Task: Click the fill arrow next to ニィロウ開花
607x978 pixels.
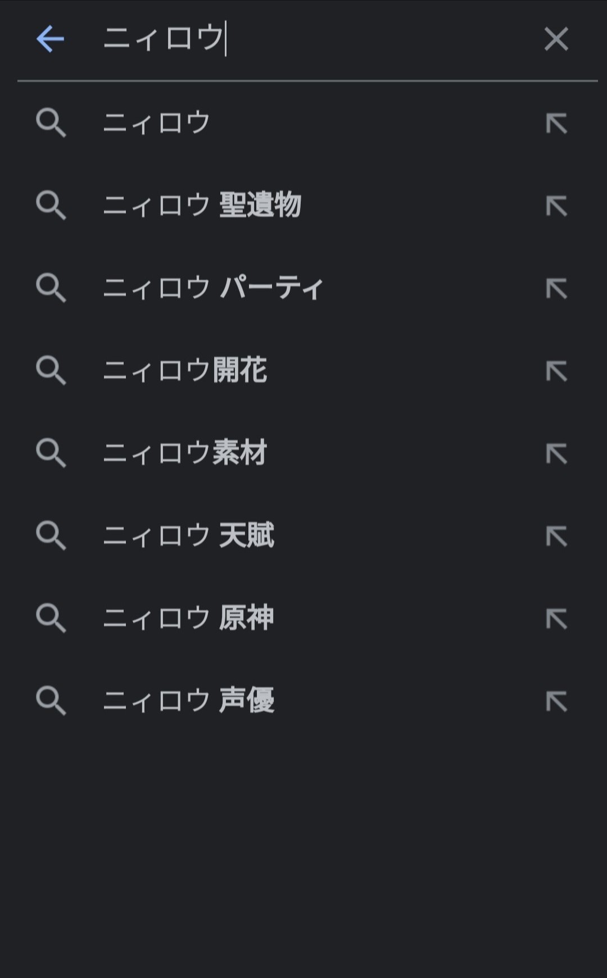Action: [x=556, y=371]
